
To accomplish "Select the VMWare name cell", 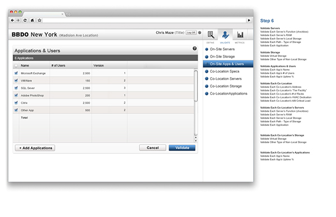I will [x=26, y=81].
